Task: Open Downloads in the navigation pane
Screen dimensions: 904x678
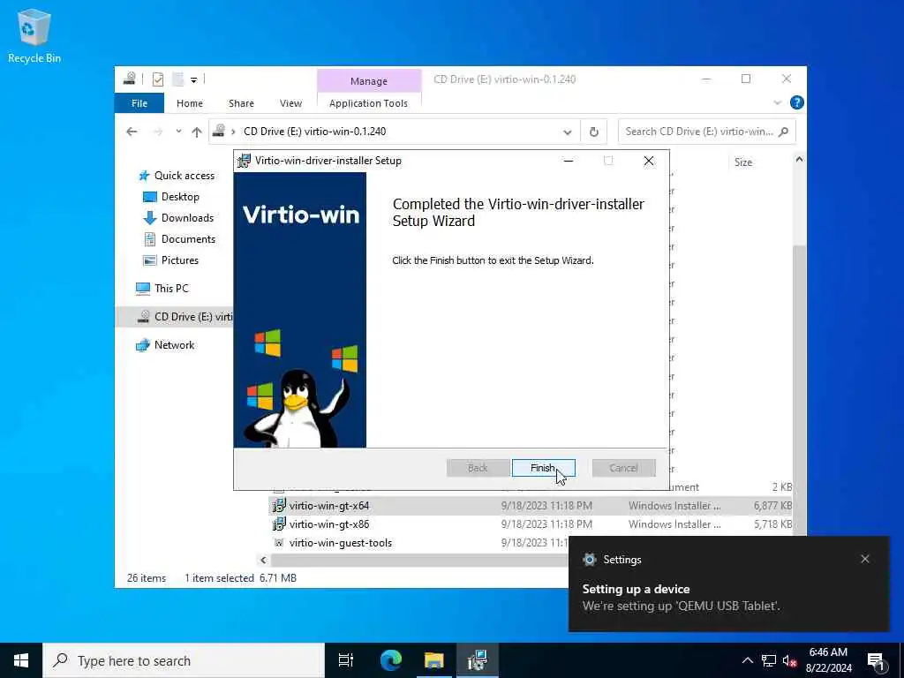Action: pos(178,218)
